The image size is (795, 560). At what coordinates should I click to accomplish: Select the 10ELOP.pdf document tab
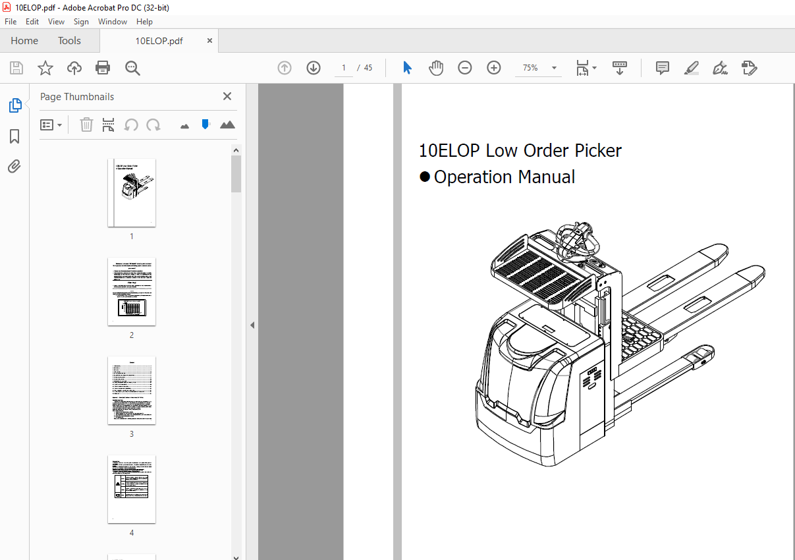[x=159, y=41]
